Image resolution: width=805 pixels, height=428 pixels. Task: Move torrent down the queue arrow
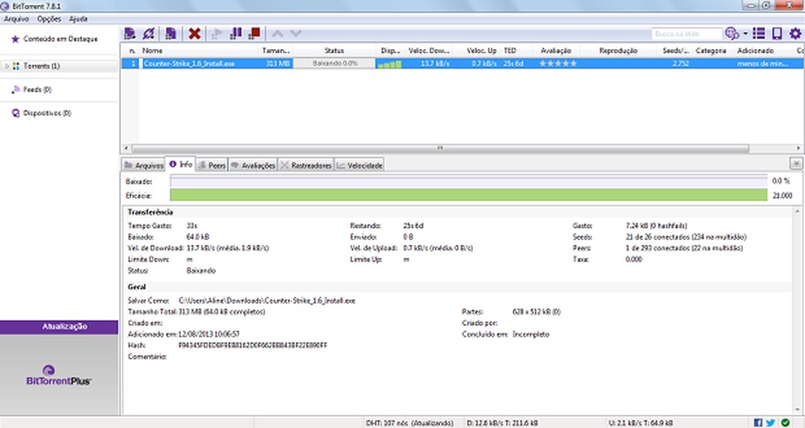pyautogui.click(x=295, y=33)
